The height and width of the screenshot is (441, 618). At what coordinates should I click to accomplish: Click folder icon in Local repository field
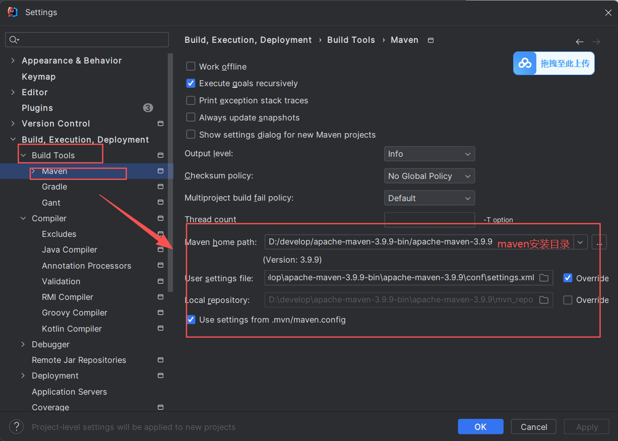coord(544,300)
